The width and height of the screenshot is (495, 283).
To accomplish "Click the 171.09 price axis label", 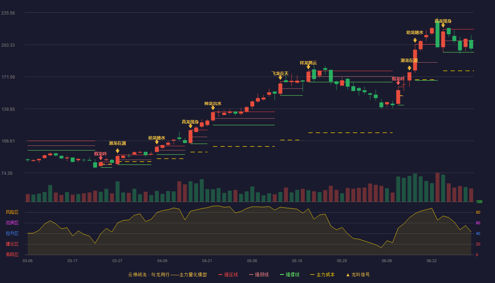I will point(8,77).
